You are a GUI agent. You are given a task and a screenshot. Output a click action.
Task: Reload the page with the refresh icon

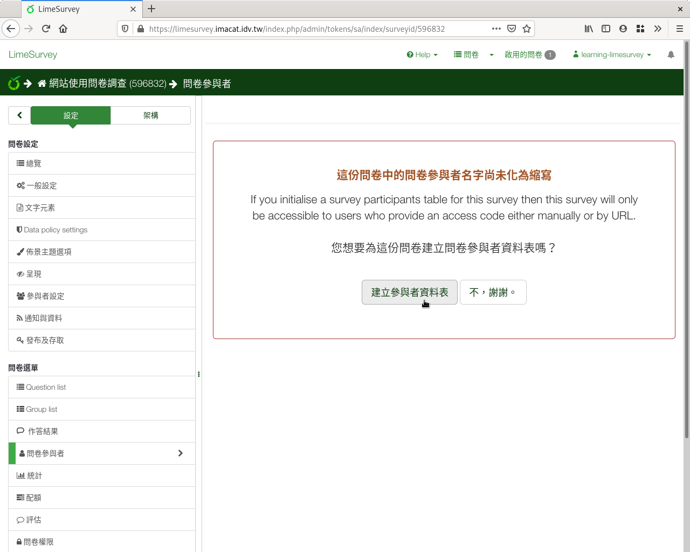click(46, 29)
